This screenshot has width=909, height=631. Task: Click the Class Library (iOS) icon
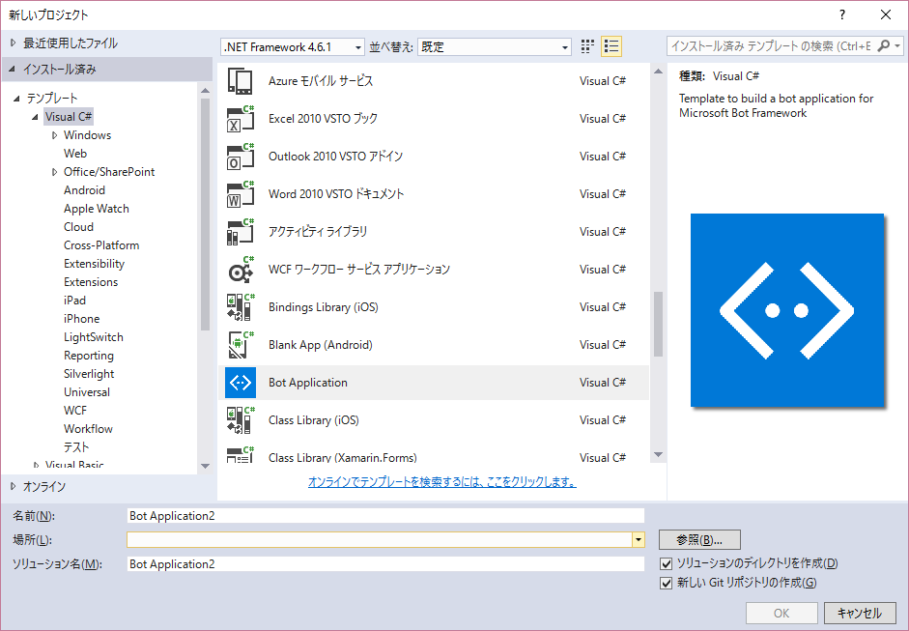pyautogui.click(x=240, y=420)
